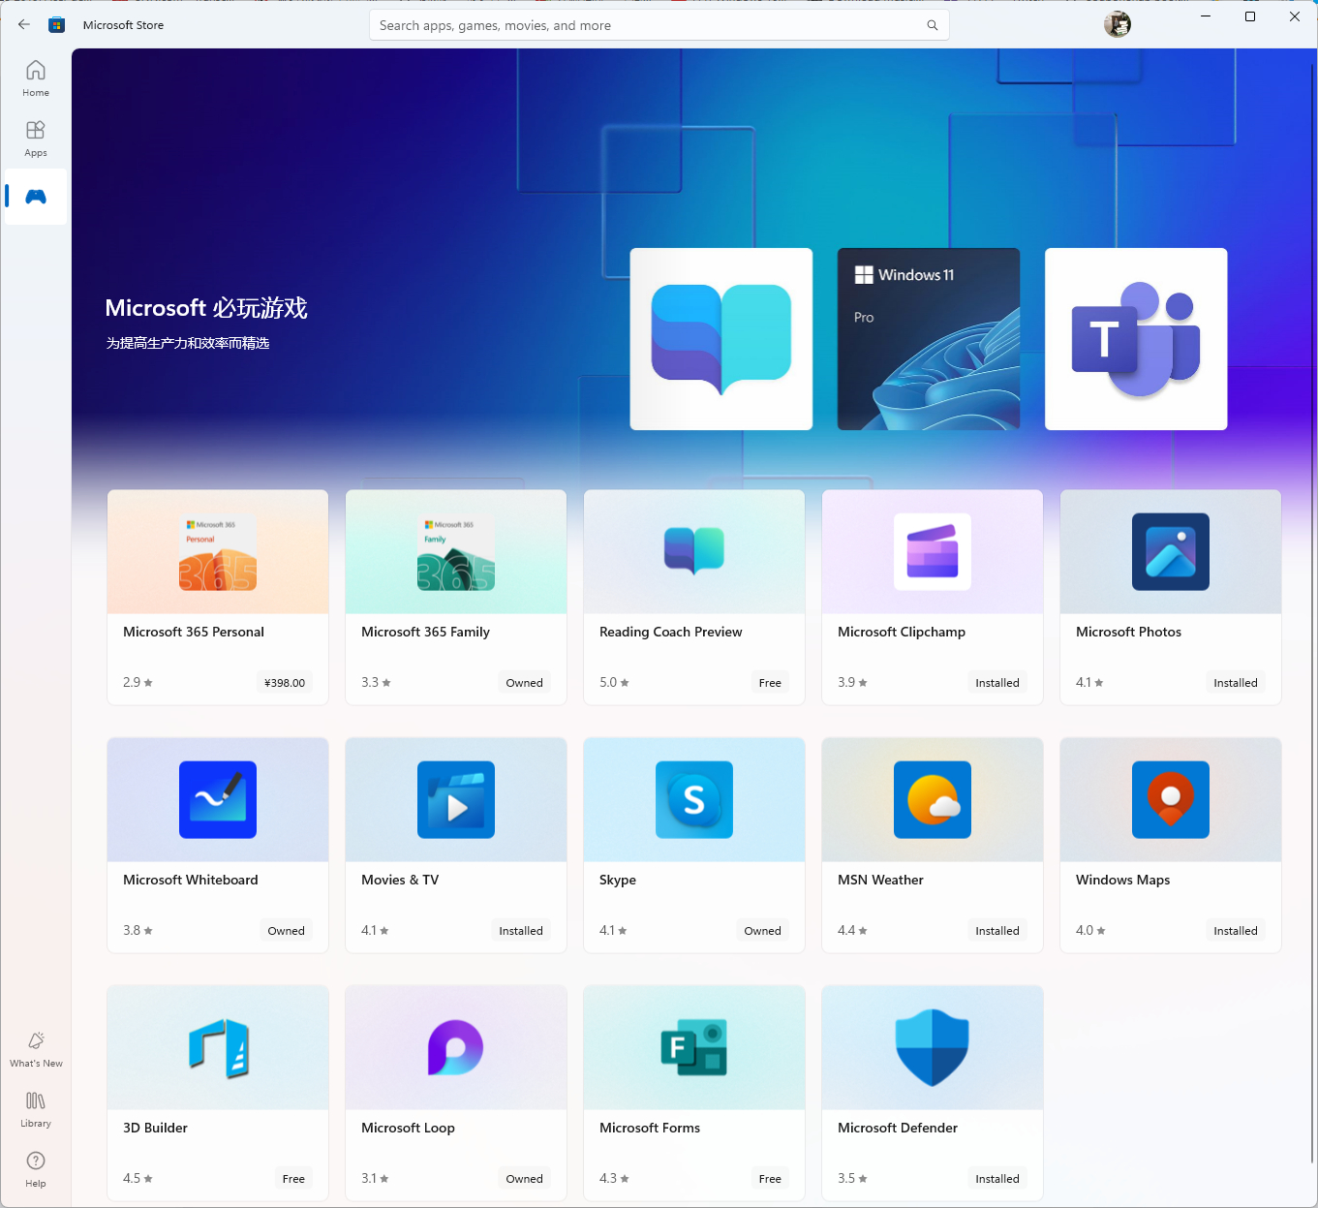Click the Skype app icon
This screenshot has width=1318, height=1208.
tap(694, 800)
